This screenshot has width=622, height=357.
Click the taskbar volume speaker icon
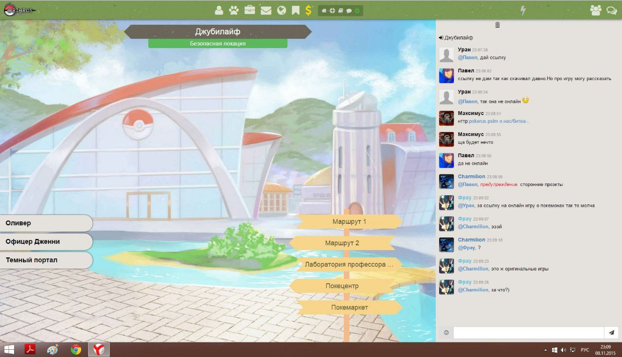pos(563,350)
